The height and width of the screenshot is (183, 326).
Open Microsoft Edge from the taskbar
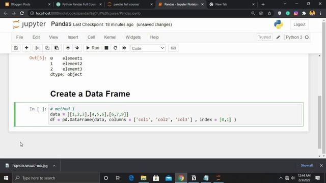131,178
